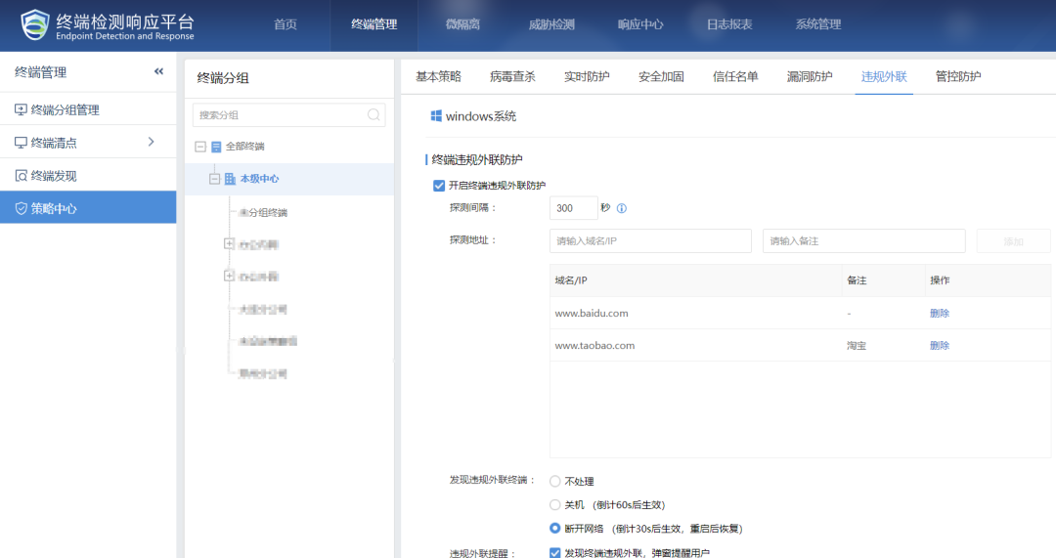Click the Windows logo beside windows系统
This screenshot has height=558, width=1056.
pos(436,116)
